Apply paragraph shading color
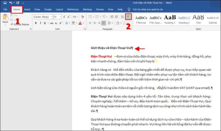The width and height of the screenshot is (221, 131). (x=117, y=23)
